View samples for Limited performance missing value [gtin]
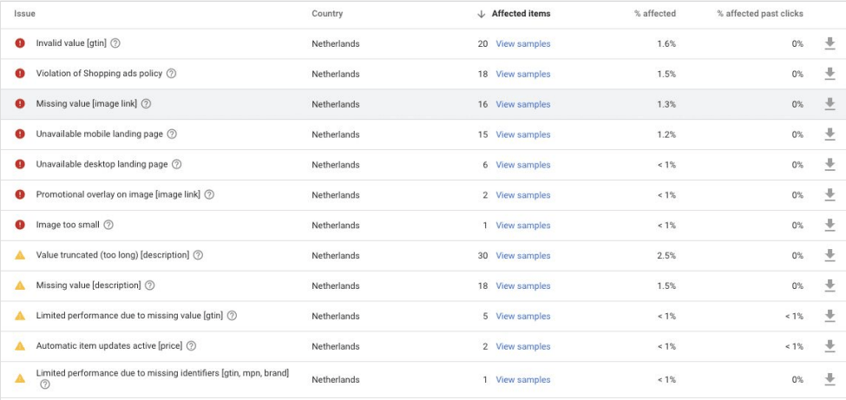The width and height of the screenshot is (846, 400). [x=523, y=316]
